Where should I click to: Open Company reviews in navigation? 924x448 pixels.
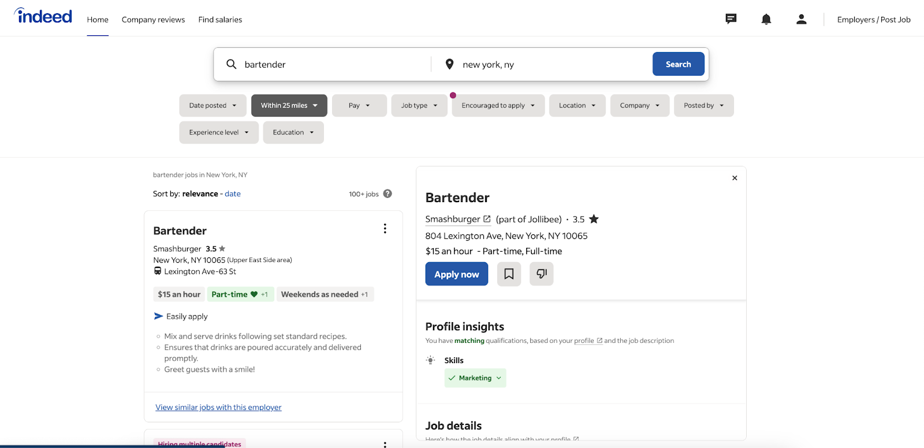point(153,20)
